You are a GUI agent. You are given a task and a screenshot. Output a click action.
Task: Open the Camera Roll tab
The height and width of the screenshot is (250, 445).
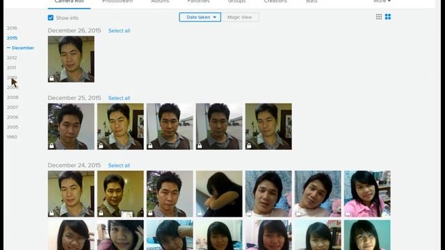click(69, 1)
